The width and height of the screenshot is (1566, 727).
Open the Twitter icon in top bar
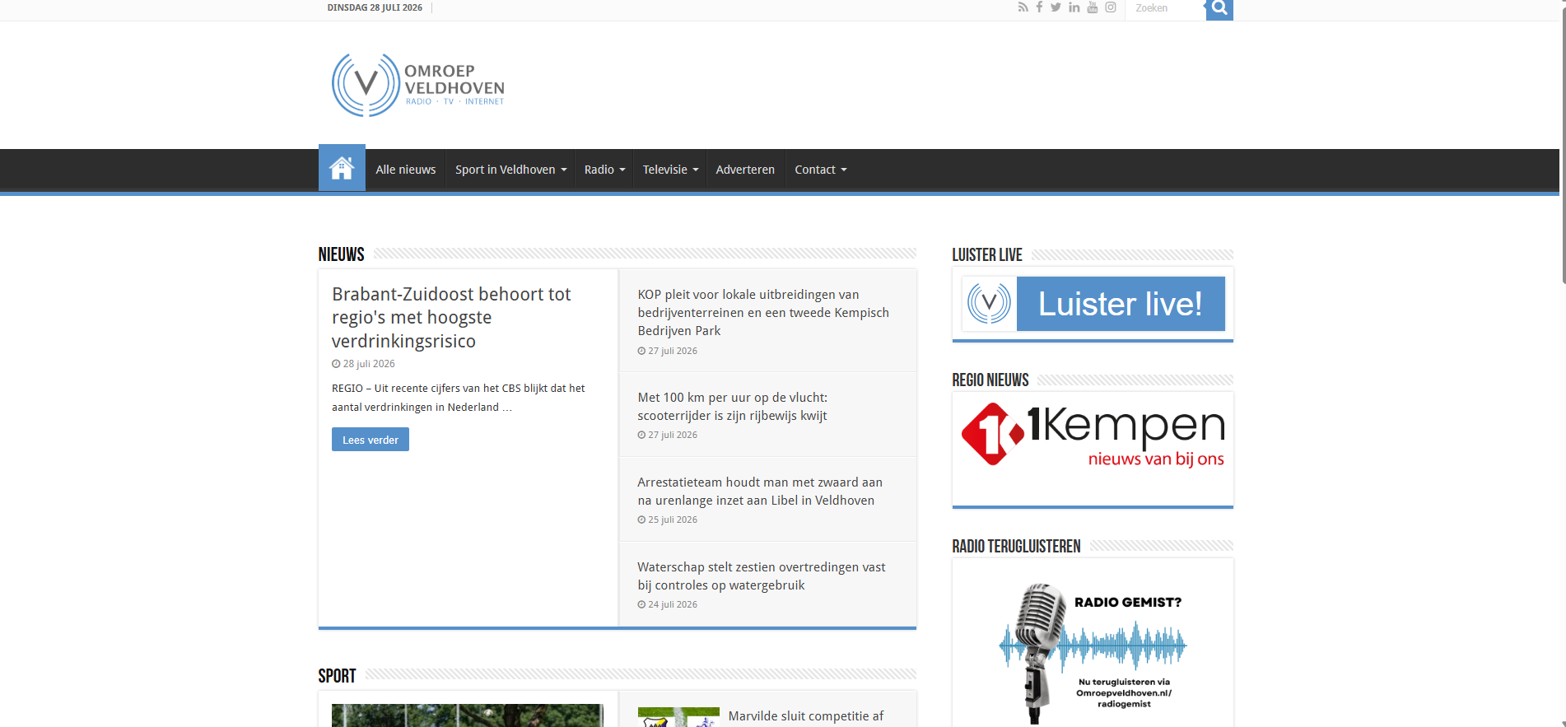(1056, 7)
